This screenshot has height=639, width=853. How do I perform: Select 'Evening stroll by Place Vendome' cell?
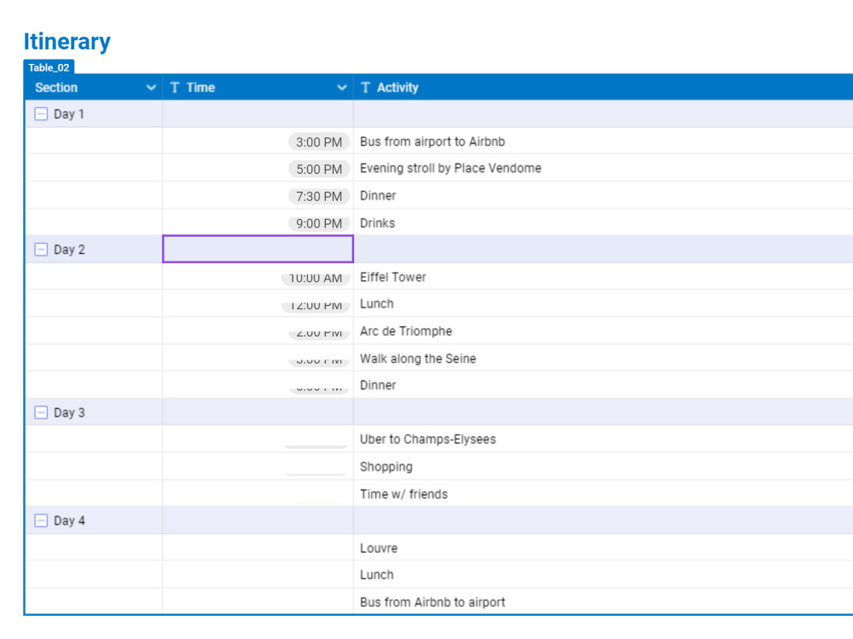pos(603,168)
